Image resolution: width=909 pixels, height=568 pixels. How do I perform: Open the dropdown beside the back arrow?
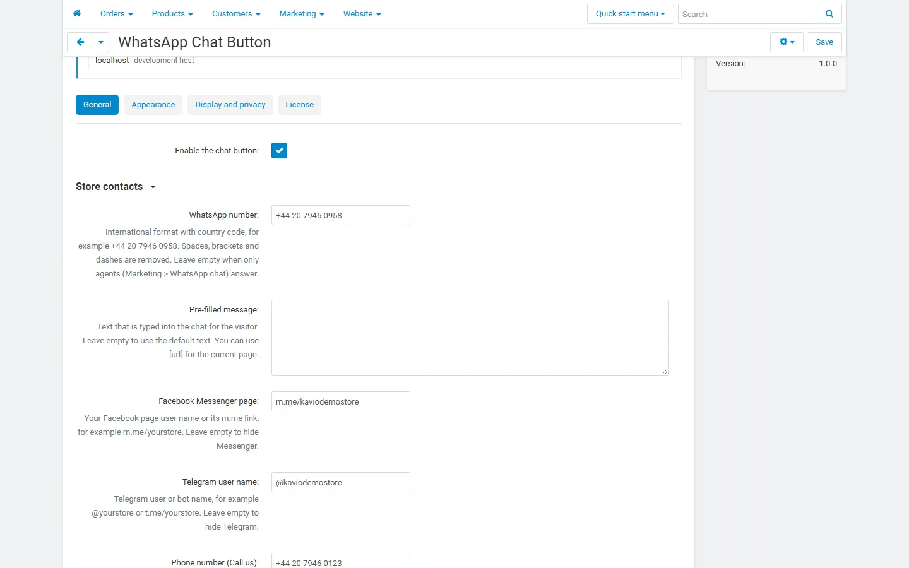pyautogui.click(x=101, y=42)
